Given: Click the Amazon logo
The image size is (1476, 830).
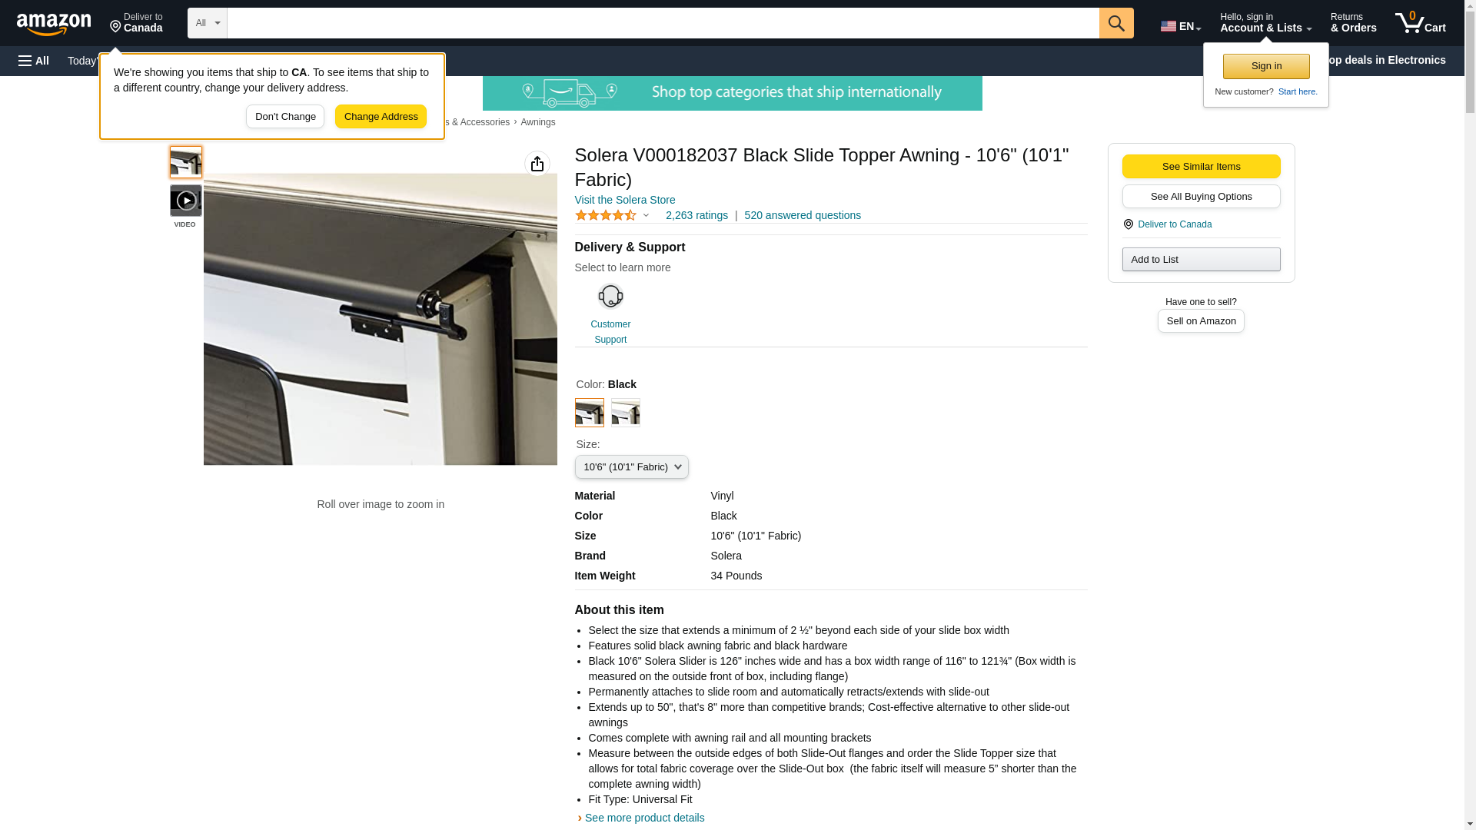Looking at the screenshot, I should coord(54,24).
